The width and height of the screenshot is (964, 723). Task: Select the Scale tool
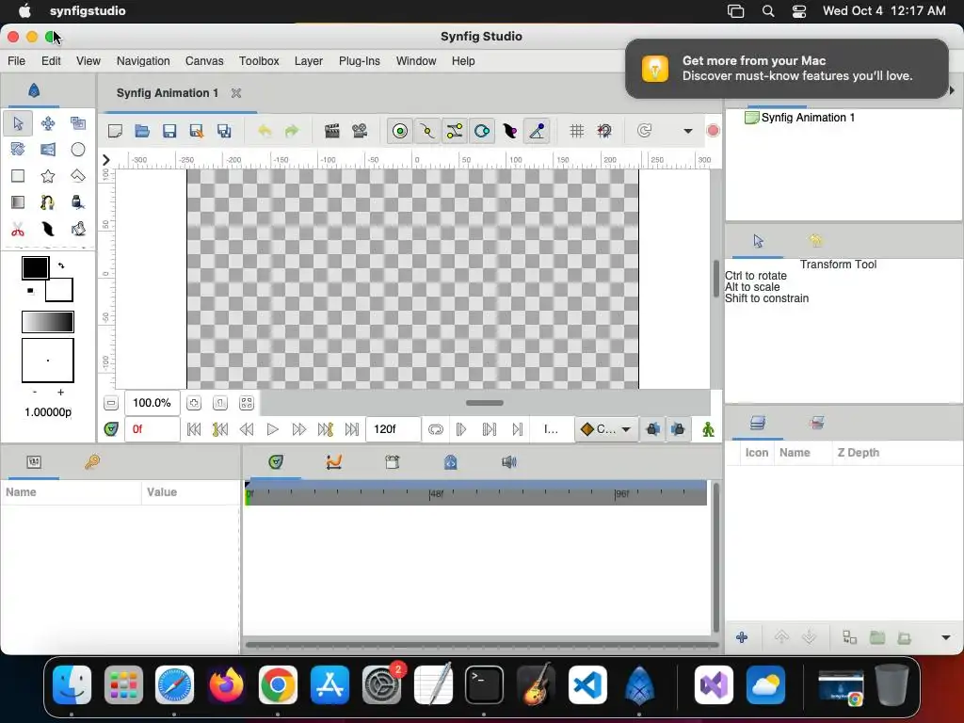(78, 123)
